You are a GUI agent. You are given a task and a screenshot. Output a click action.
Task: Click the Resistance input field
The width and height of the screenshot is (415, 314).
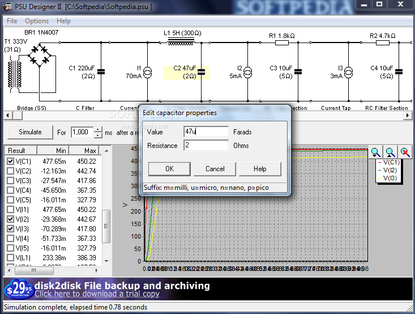[206, 145]
